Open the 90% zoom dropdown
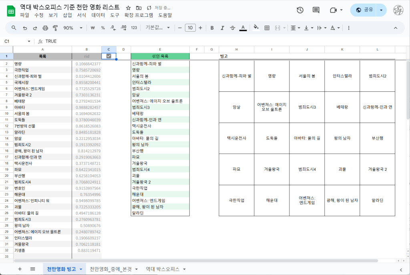 click(x=73, y=28)
